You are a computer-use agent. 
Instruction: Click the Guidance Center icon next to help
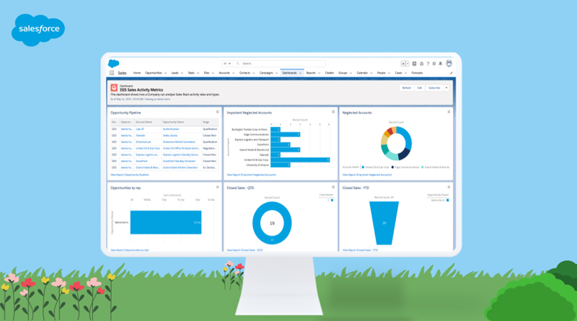point(422,63)
